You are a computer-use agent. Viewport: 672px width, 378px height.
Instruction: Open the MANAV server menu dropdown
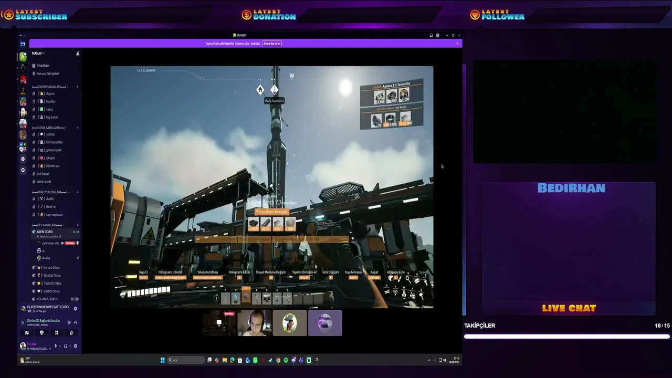(x=38, y=53)
